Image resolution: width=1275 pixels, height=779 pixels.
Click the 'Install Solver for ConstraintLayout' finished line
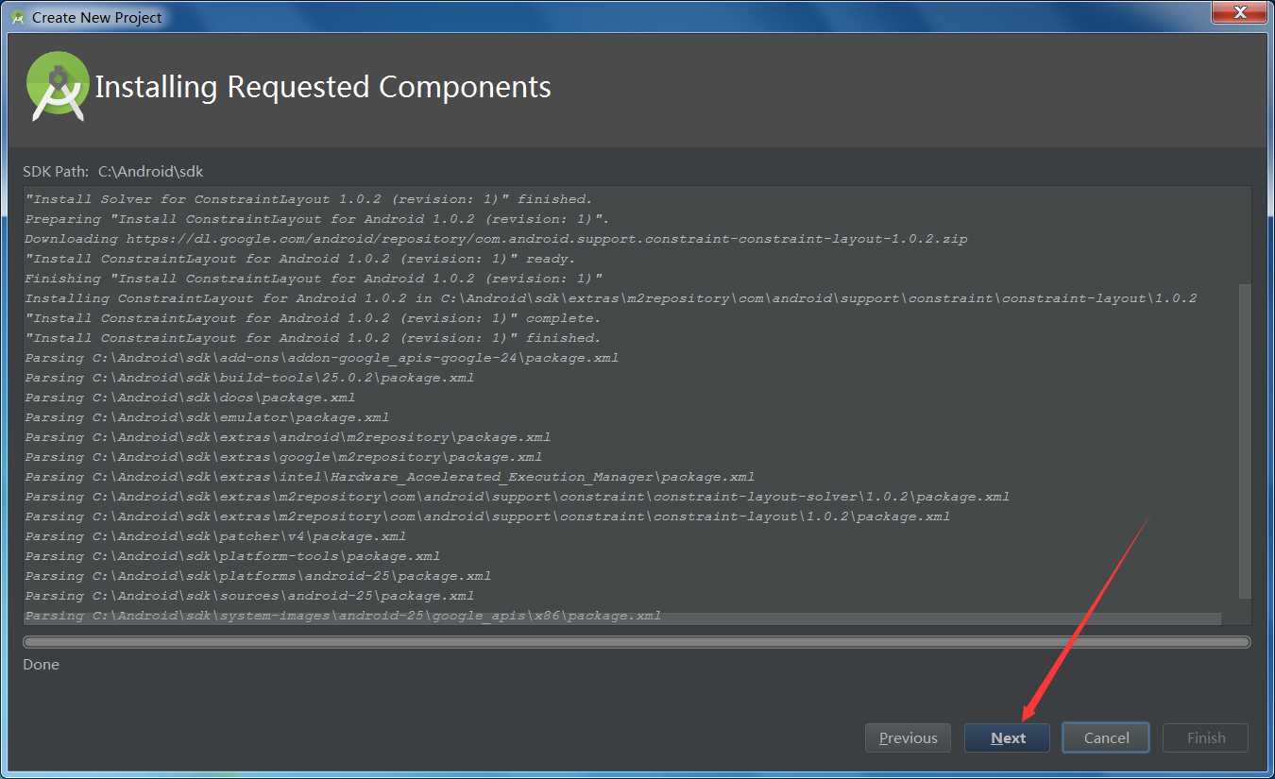[x=309, y=199]
